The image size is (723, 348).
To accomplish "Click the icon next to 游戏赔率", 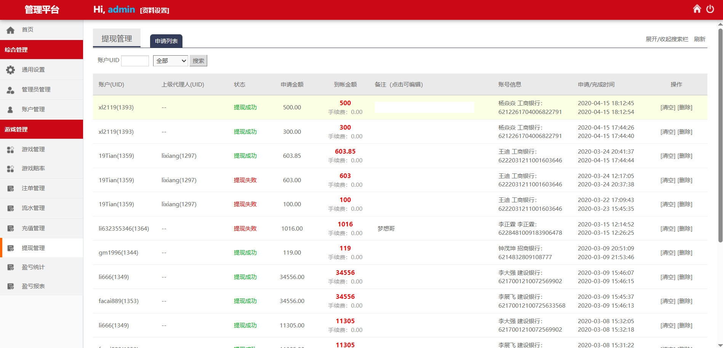I will click(11, 168).
